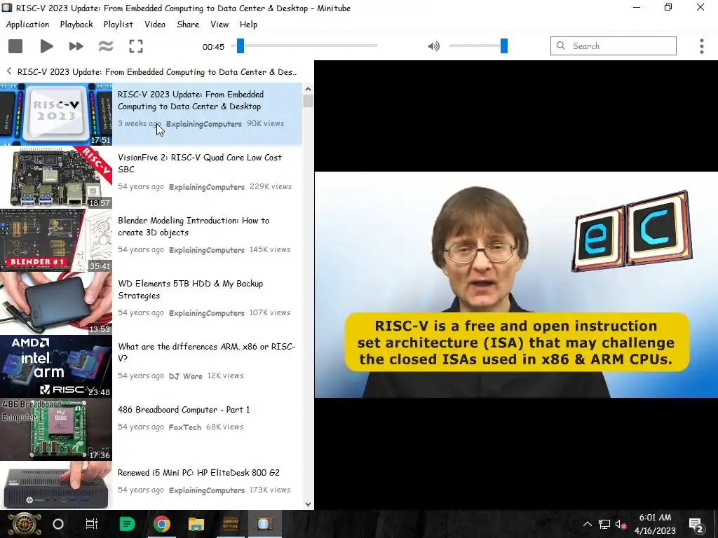Image resolution: width=718 pixels, height=538 pixels.
Task: Click the playlist header title text
Action: pyautogui.click(x=157, y=72)
